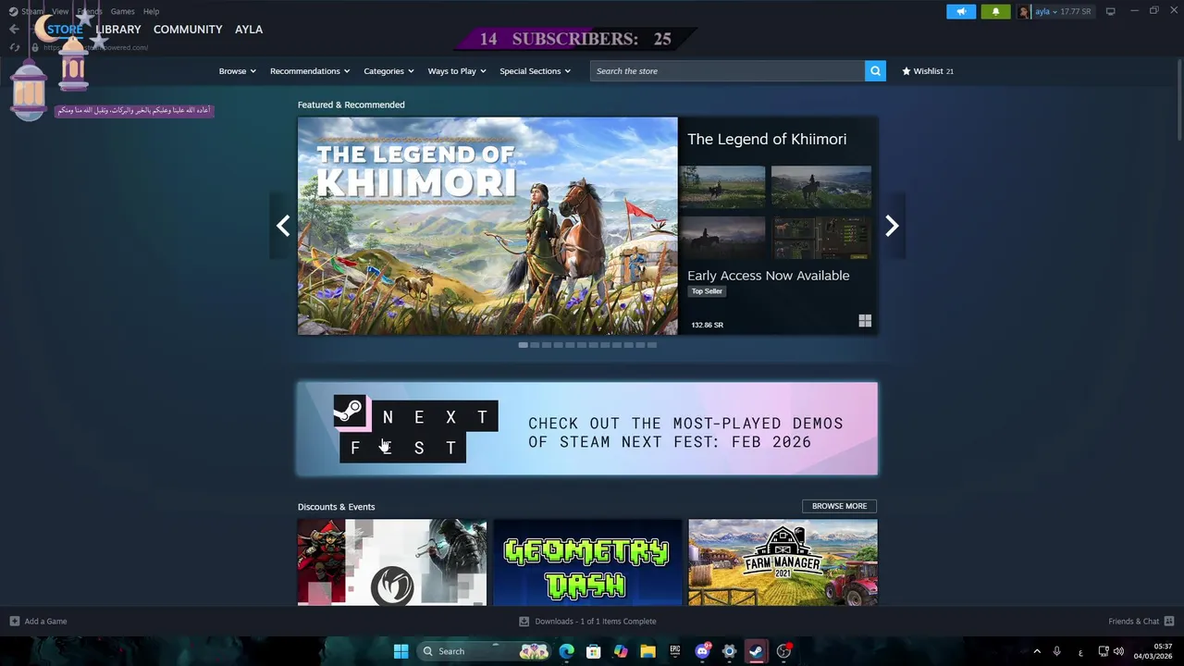Click the ayla profile avatar picture

[x=1024, y=12]
